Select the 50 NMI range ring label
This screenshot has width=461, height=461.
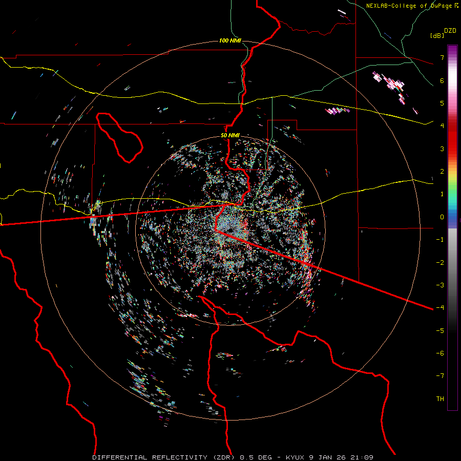pyautogui.click(x=230, y=135)
